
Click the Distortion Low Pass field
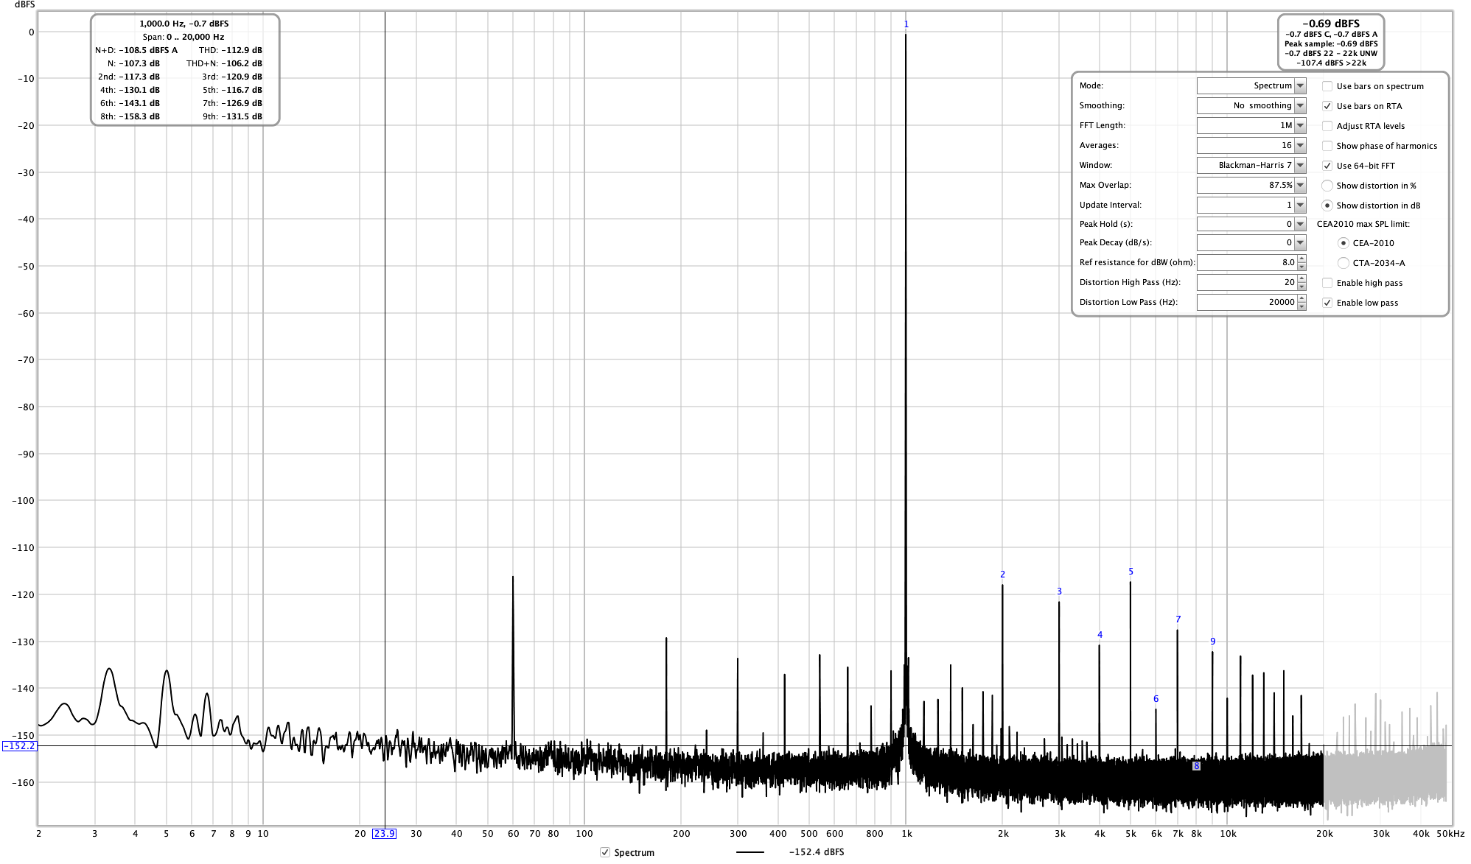click(x=1247, y=302)
